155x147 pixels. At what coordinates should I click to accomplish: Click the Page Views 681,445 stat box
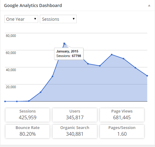[122, 115]
